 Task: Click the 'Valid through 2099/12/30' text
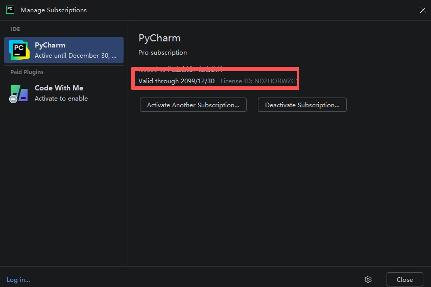pos(177,81)
